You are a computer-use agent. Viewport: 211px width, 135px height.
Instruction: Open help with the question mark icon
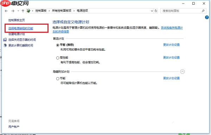[x=207, y=17]
